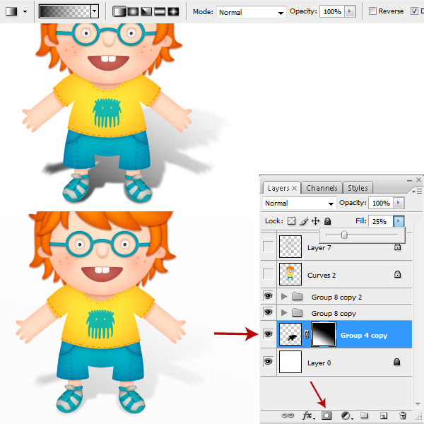Switch to the Layers tab
This screenshot has height=424, width=424.
[278, 188]
